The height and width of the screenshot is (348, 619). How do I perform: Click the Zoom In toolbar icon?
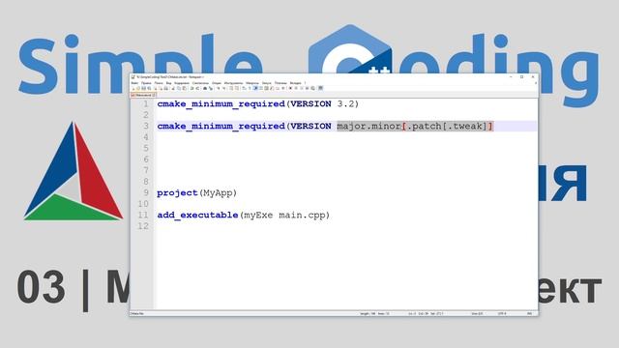click(x=219, y=88)
